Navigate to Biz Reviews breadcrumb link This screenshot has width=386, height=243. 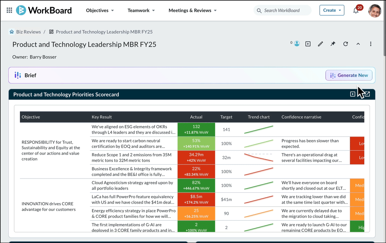click(x=29, y=32)
